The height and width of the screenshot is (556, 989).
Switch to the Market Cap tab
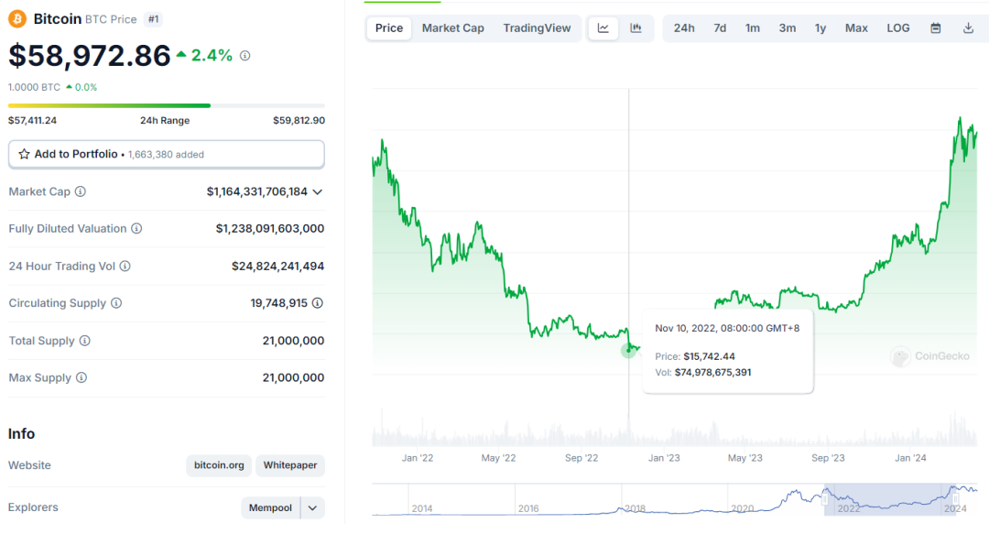point(453,28)
